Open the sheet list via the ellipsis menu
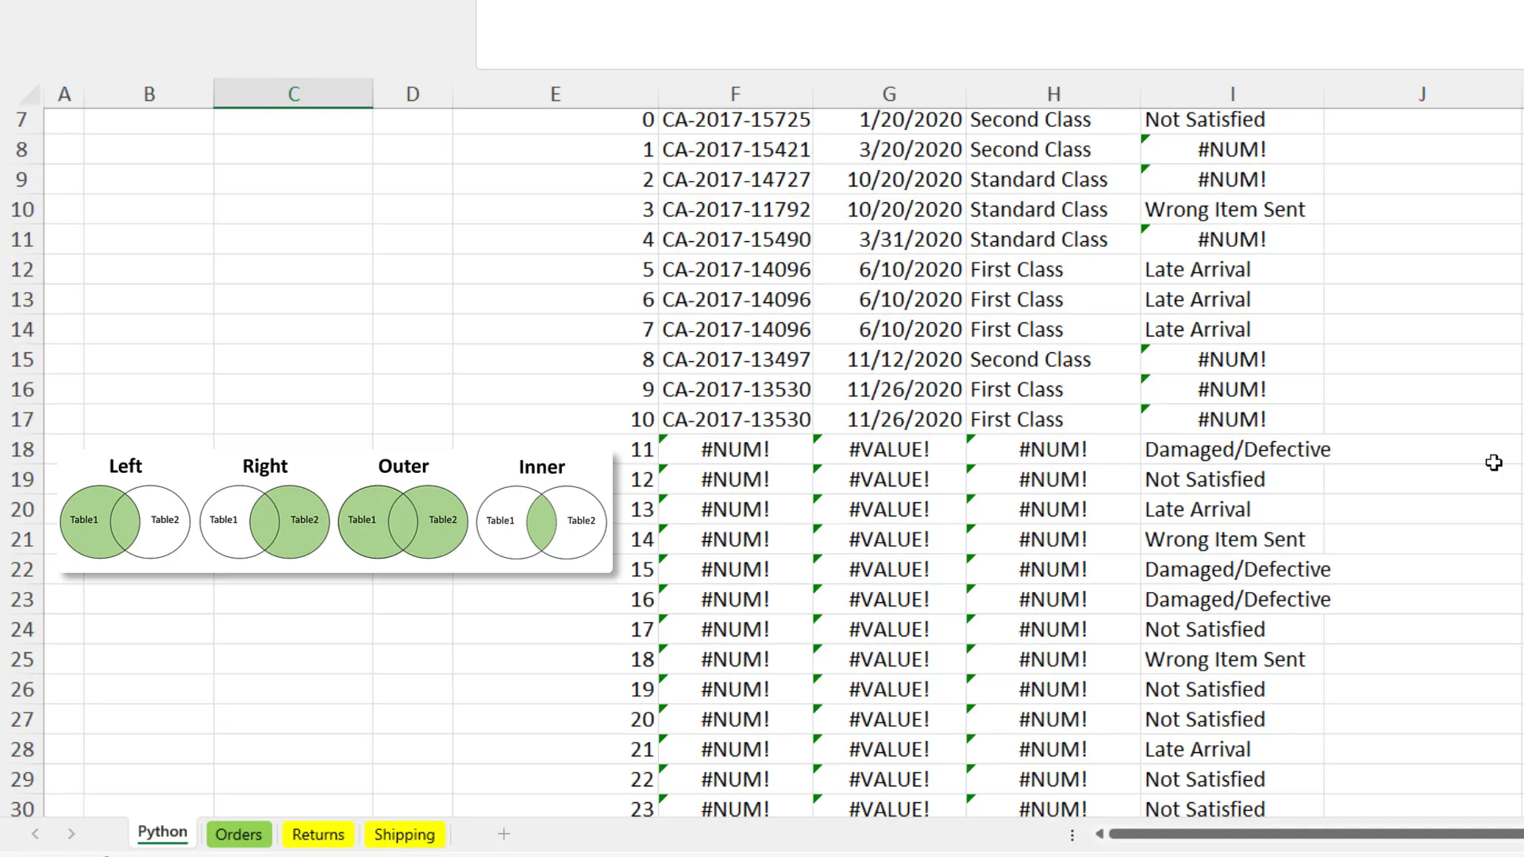Viewport: 1524px width, 857px height. [x=1072, y=836]
